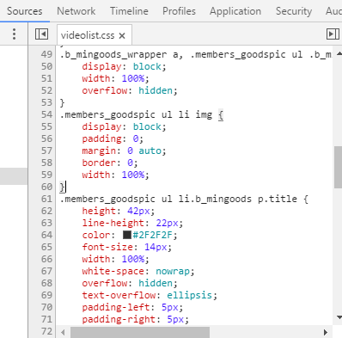Image resolution: width=342 pixels, height=338 pixels.
Task: Click the 'text-overflow: ellipsis' declaration
Action: click(150, 295)
